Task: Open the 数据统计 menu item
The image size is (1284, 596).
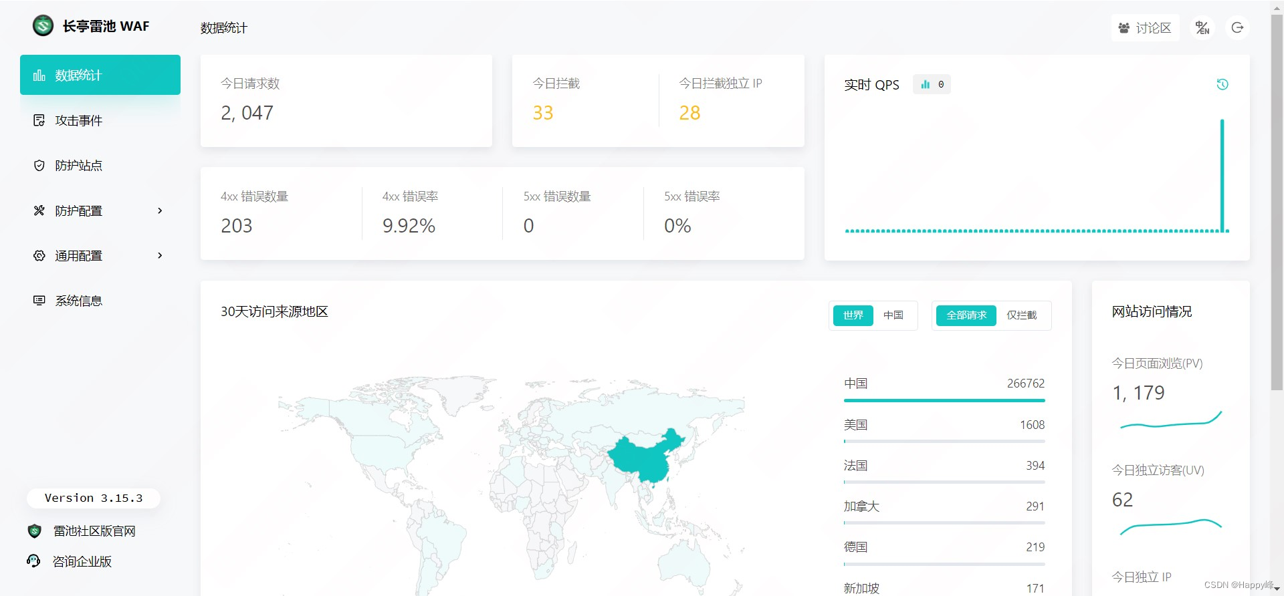Action: coord(100,75)
